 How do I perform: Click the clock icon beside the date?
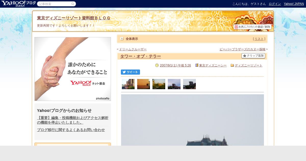click(157, 65)
